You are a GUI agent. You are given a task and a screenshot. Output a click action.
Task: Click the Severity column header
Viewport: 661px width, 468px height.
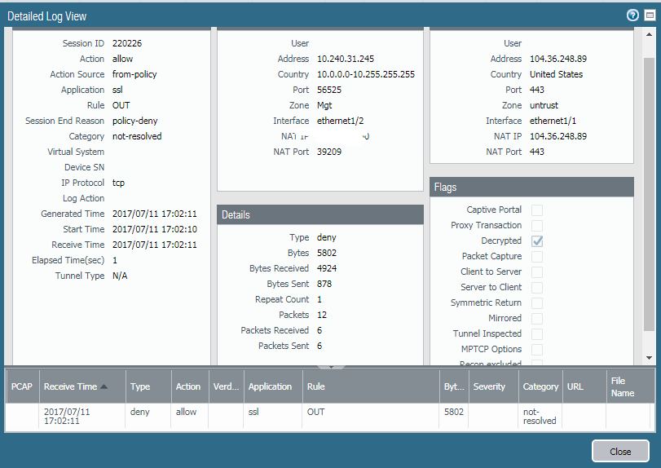point(489,386)
